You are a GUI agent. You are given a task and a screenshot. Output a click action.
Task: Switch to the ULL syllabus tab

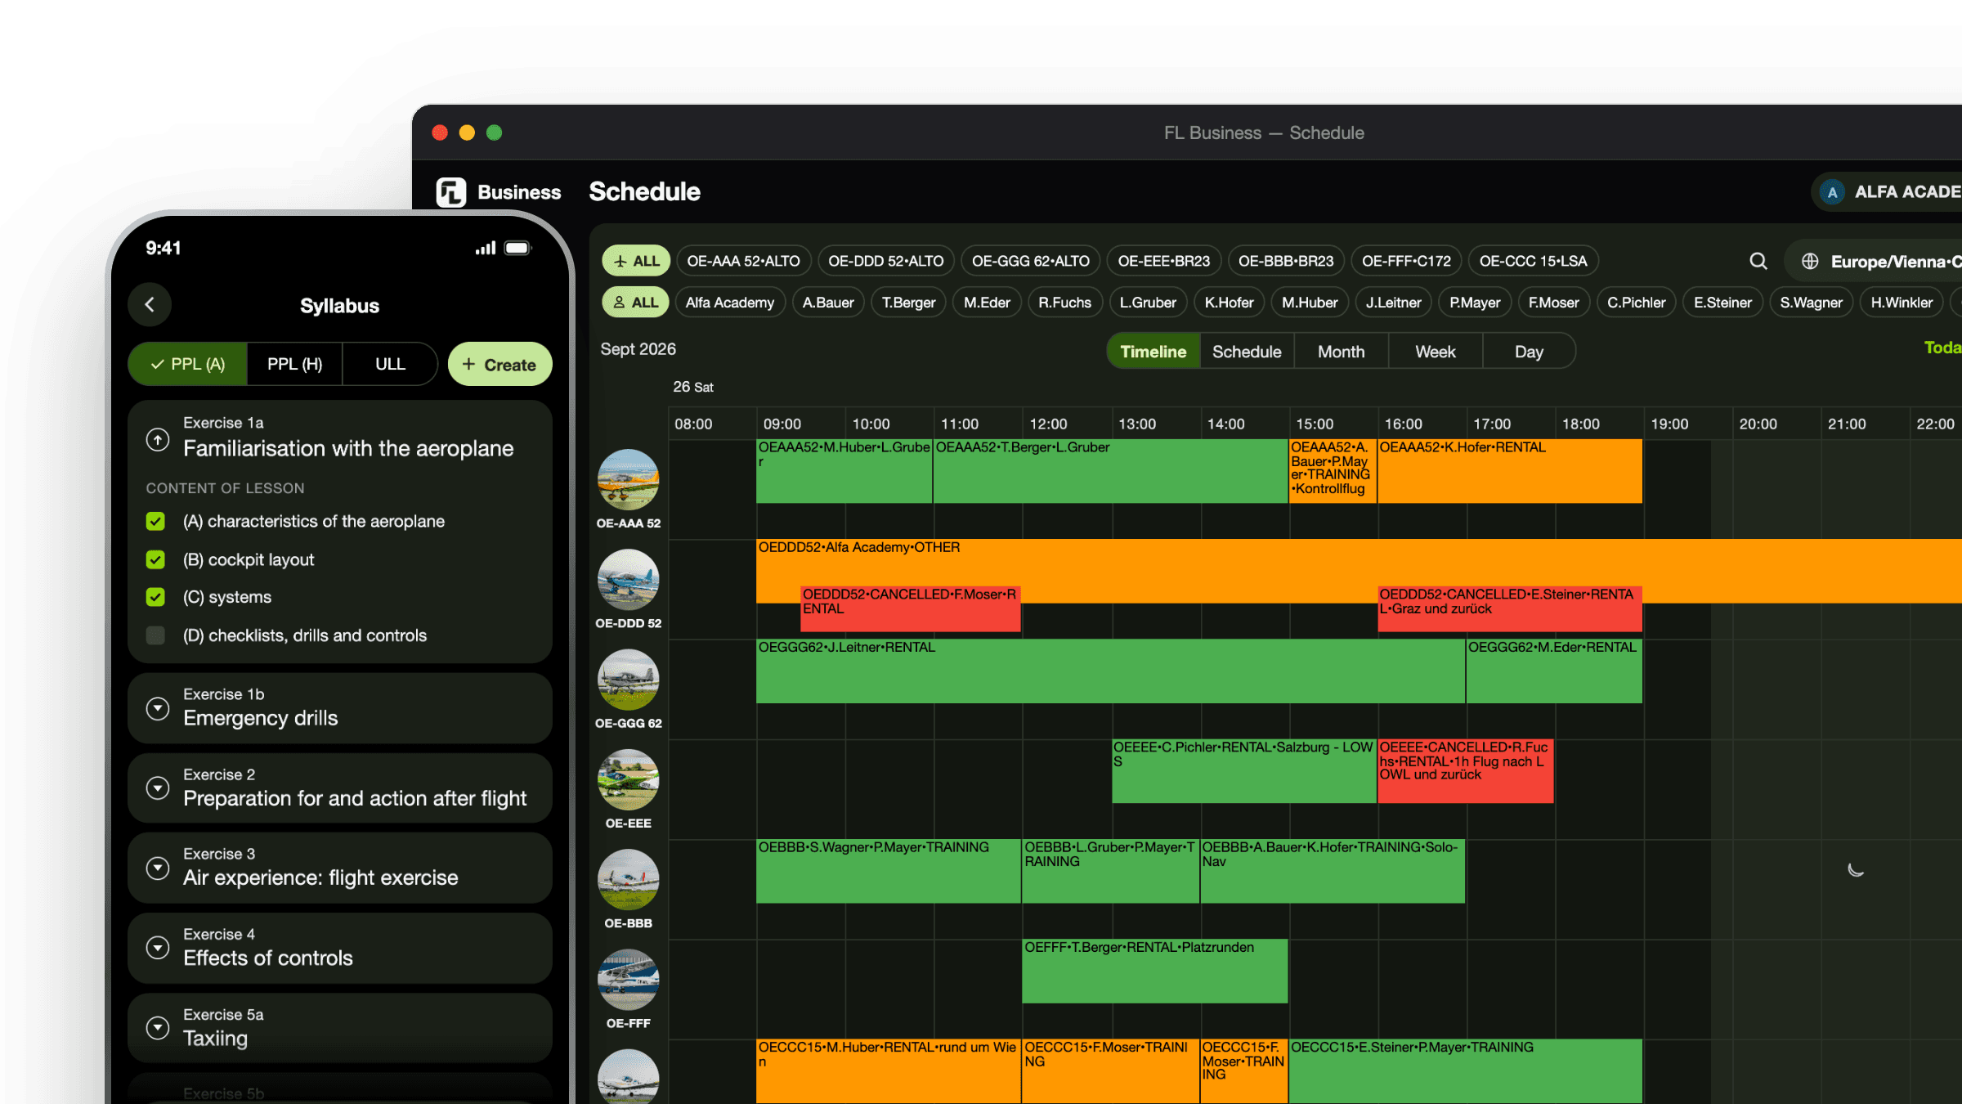[390, 364]
